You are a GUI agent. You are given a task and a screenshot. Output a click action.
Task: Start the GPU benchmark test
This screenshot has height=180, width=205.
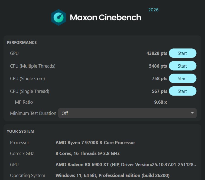183,53
